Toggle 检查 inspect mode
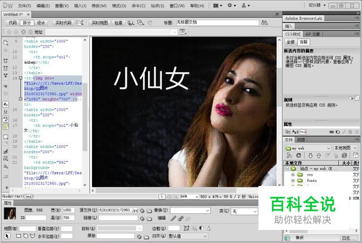362x243 pixels. click(x=118, y=22)
